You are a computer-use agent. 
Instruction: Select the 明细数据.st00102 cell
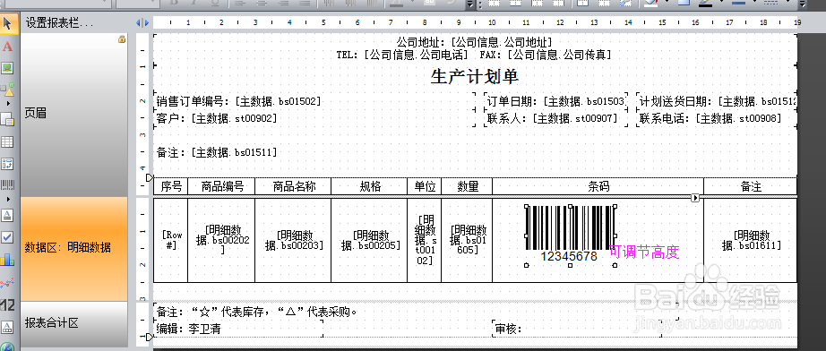(425, 240)
